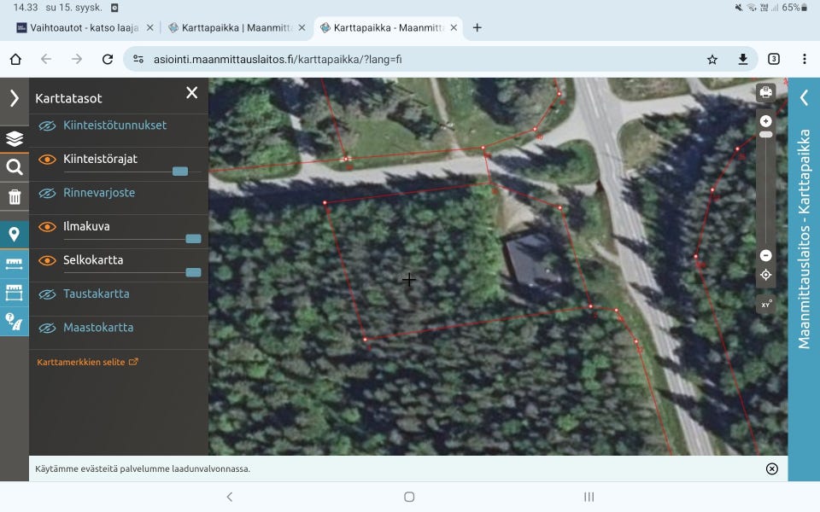
Task: Show the Taustakartta layer
Action: click(47, 294)
